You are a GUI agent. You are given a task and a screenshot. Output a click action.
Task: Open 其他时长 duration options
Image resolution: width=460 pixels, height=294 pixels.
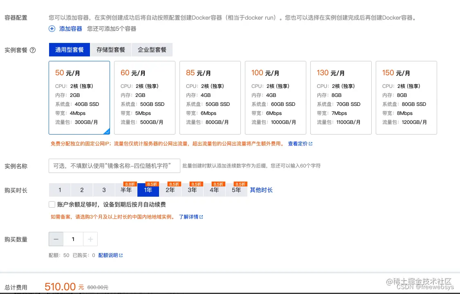[261, 190]
